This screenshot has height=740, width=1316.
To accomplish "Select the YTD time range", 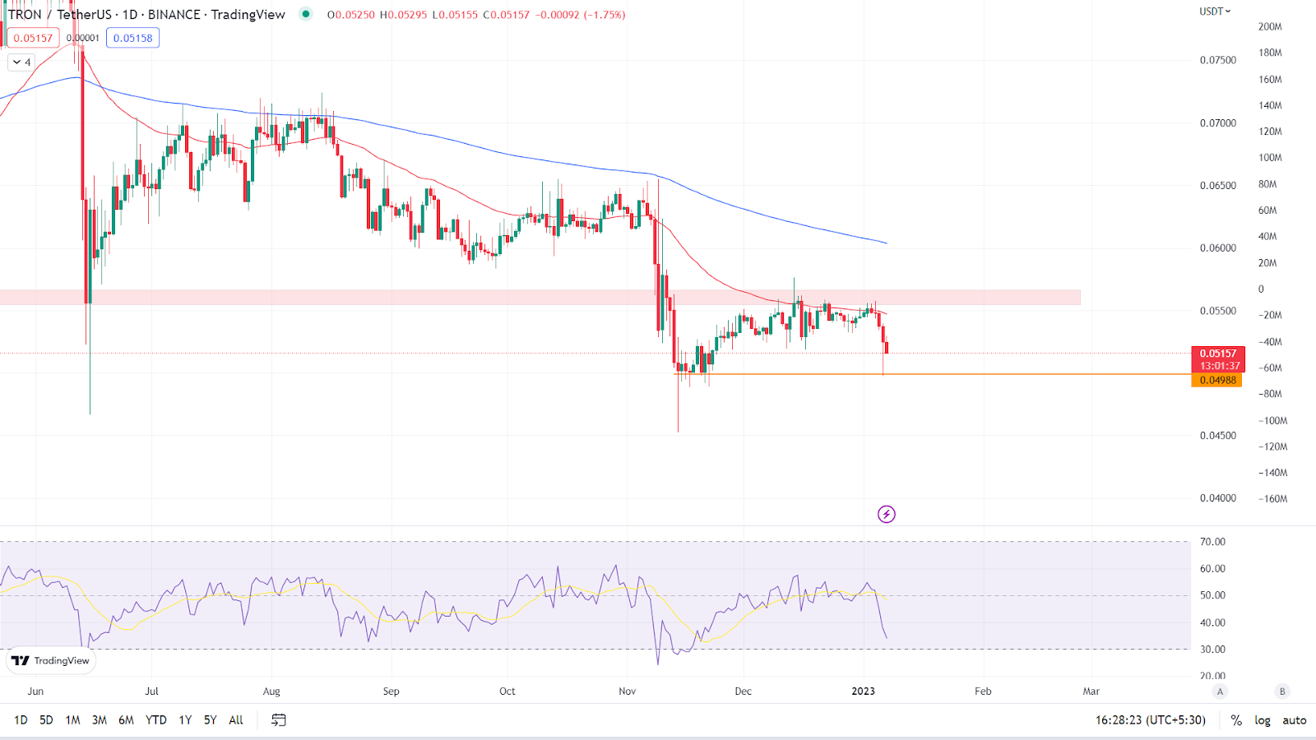I will pos(156,720).
